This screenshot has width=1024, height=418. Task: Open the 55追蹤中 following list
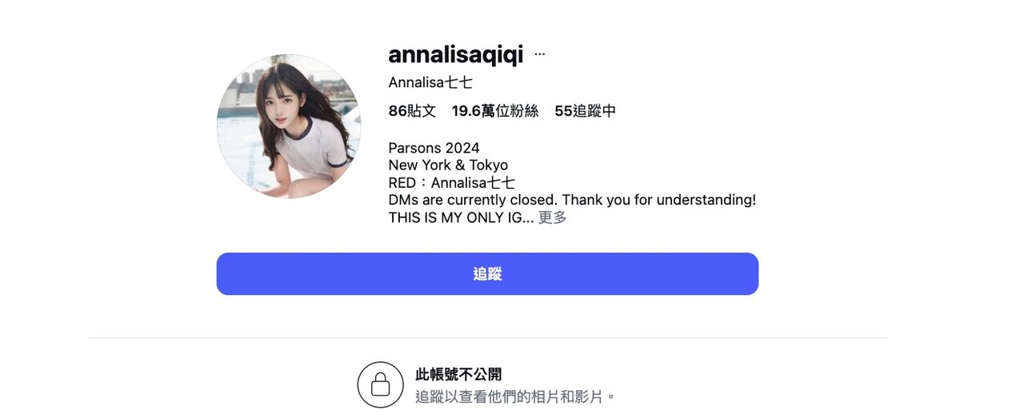[586, 111]
